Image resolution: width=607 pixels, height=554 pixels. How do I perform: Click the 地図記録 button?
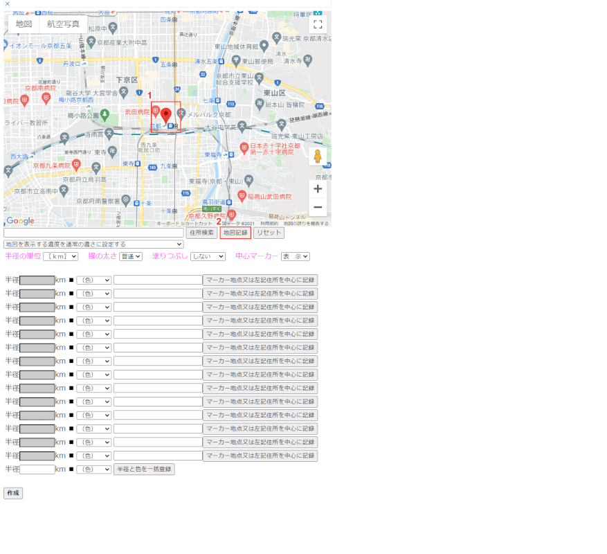(x=235, y=233)
